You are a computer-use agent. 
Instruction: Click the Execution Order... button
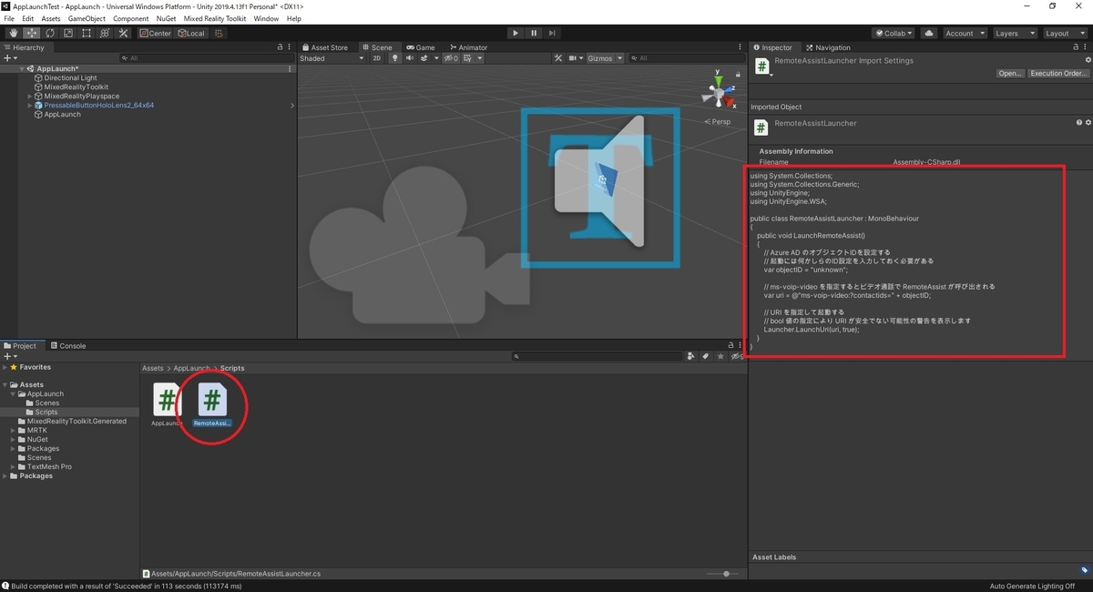pos(1058,73)
